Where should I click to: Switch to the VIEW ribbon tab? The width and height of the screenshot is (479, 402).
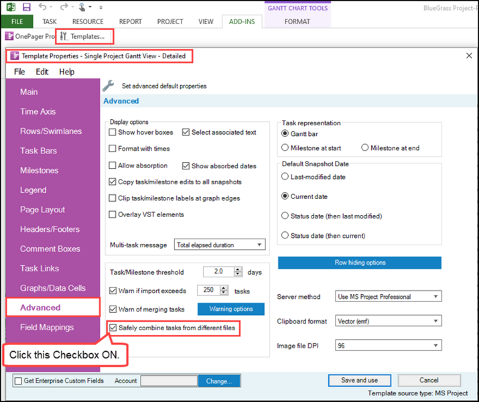coord(206,21)
